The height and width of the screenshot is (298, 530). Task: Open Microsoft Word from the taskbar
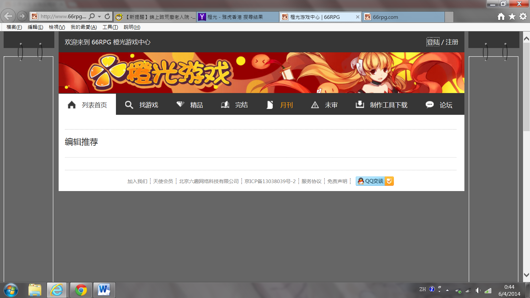coord(104,290)
